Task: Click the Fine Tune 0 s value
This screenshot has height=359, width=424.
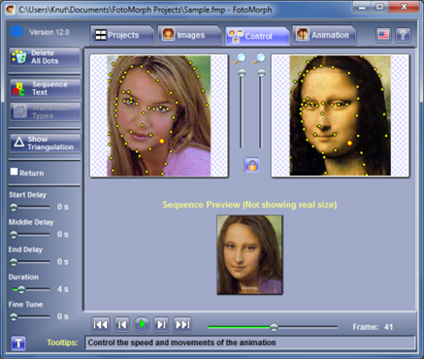Action: pos(63,316)
